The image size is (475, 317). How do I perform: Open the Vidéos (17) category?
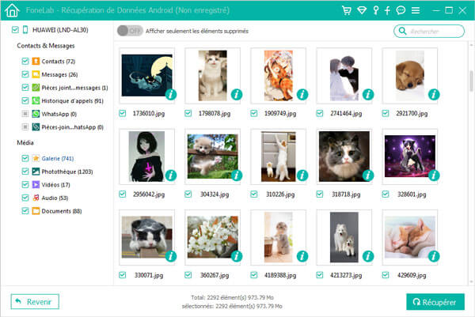[x=55, y=185]
